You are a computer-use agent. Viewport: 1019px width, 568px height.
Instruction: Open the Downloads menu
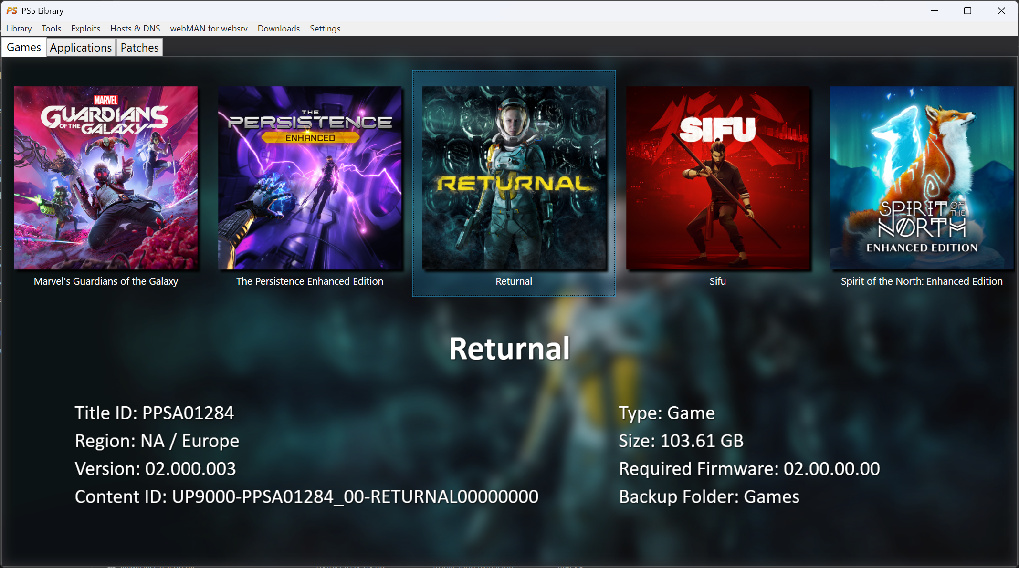pyautogui.click(x=279, y=29)
